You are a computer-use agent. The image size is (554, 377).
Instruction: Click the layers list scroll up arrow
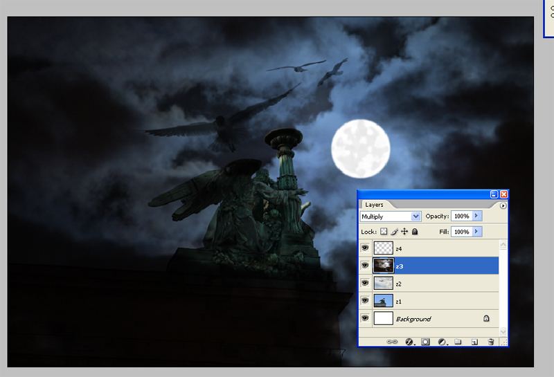503,244
